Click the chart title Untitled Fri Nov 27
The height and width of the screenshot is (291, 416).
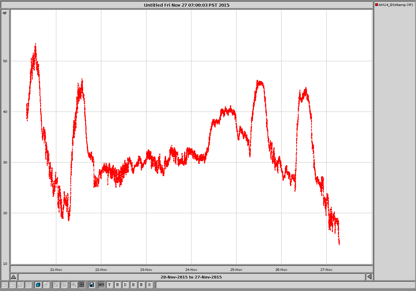pos(186,5)
